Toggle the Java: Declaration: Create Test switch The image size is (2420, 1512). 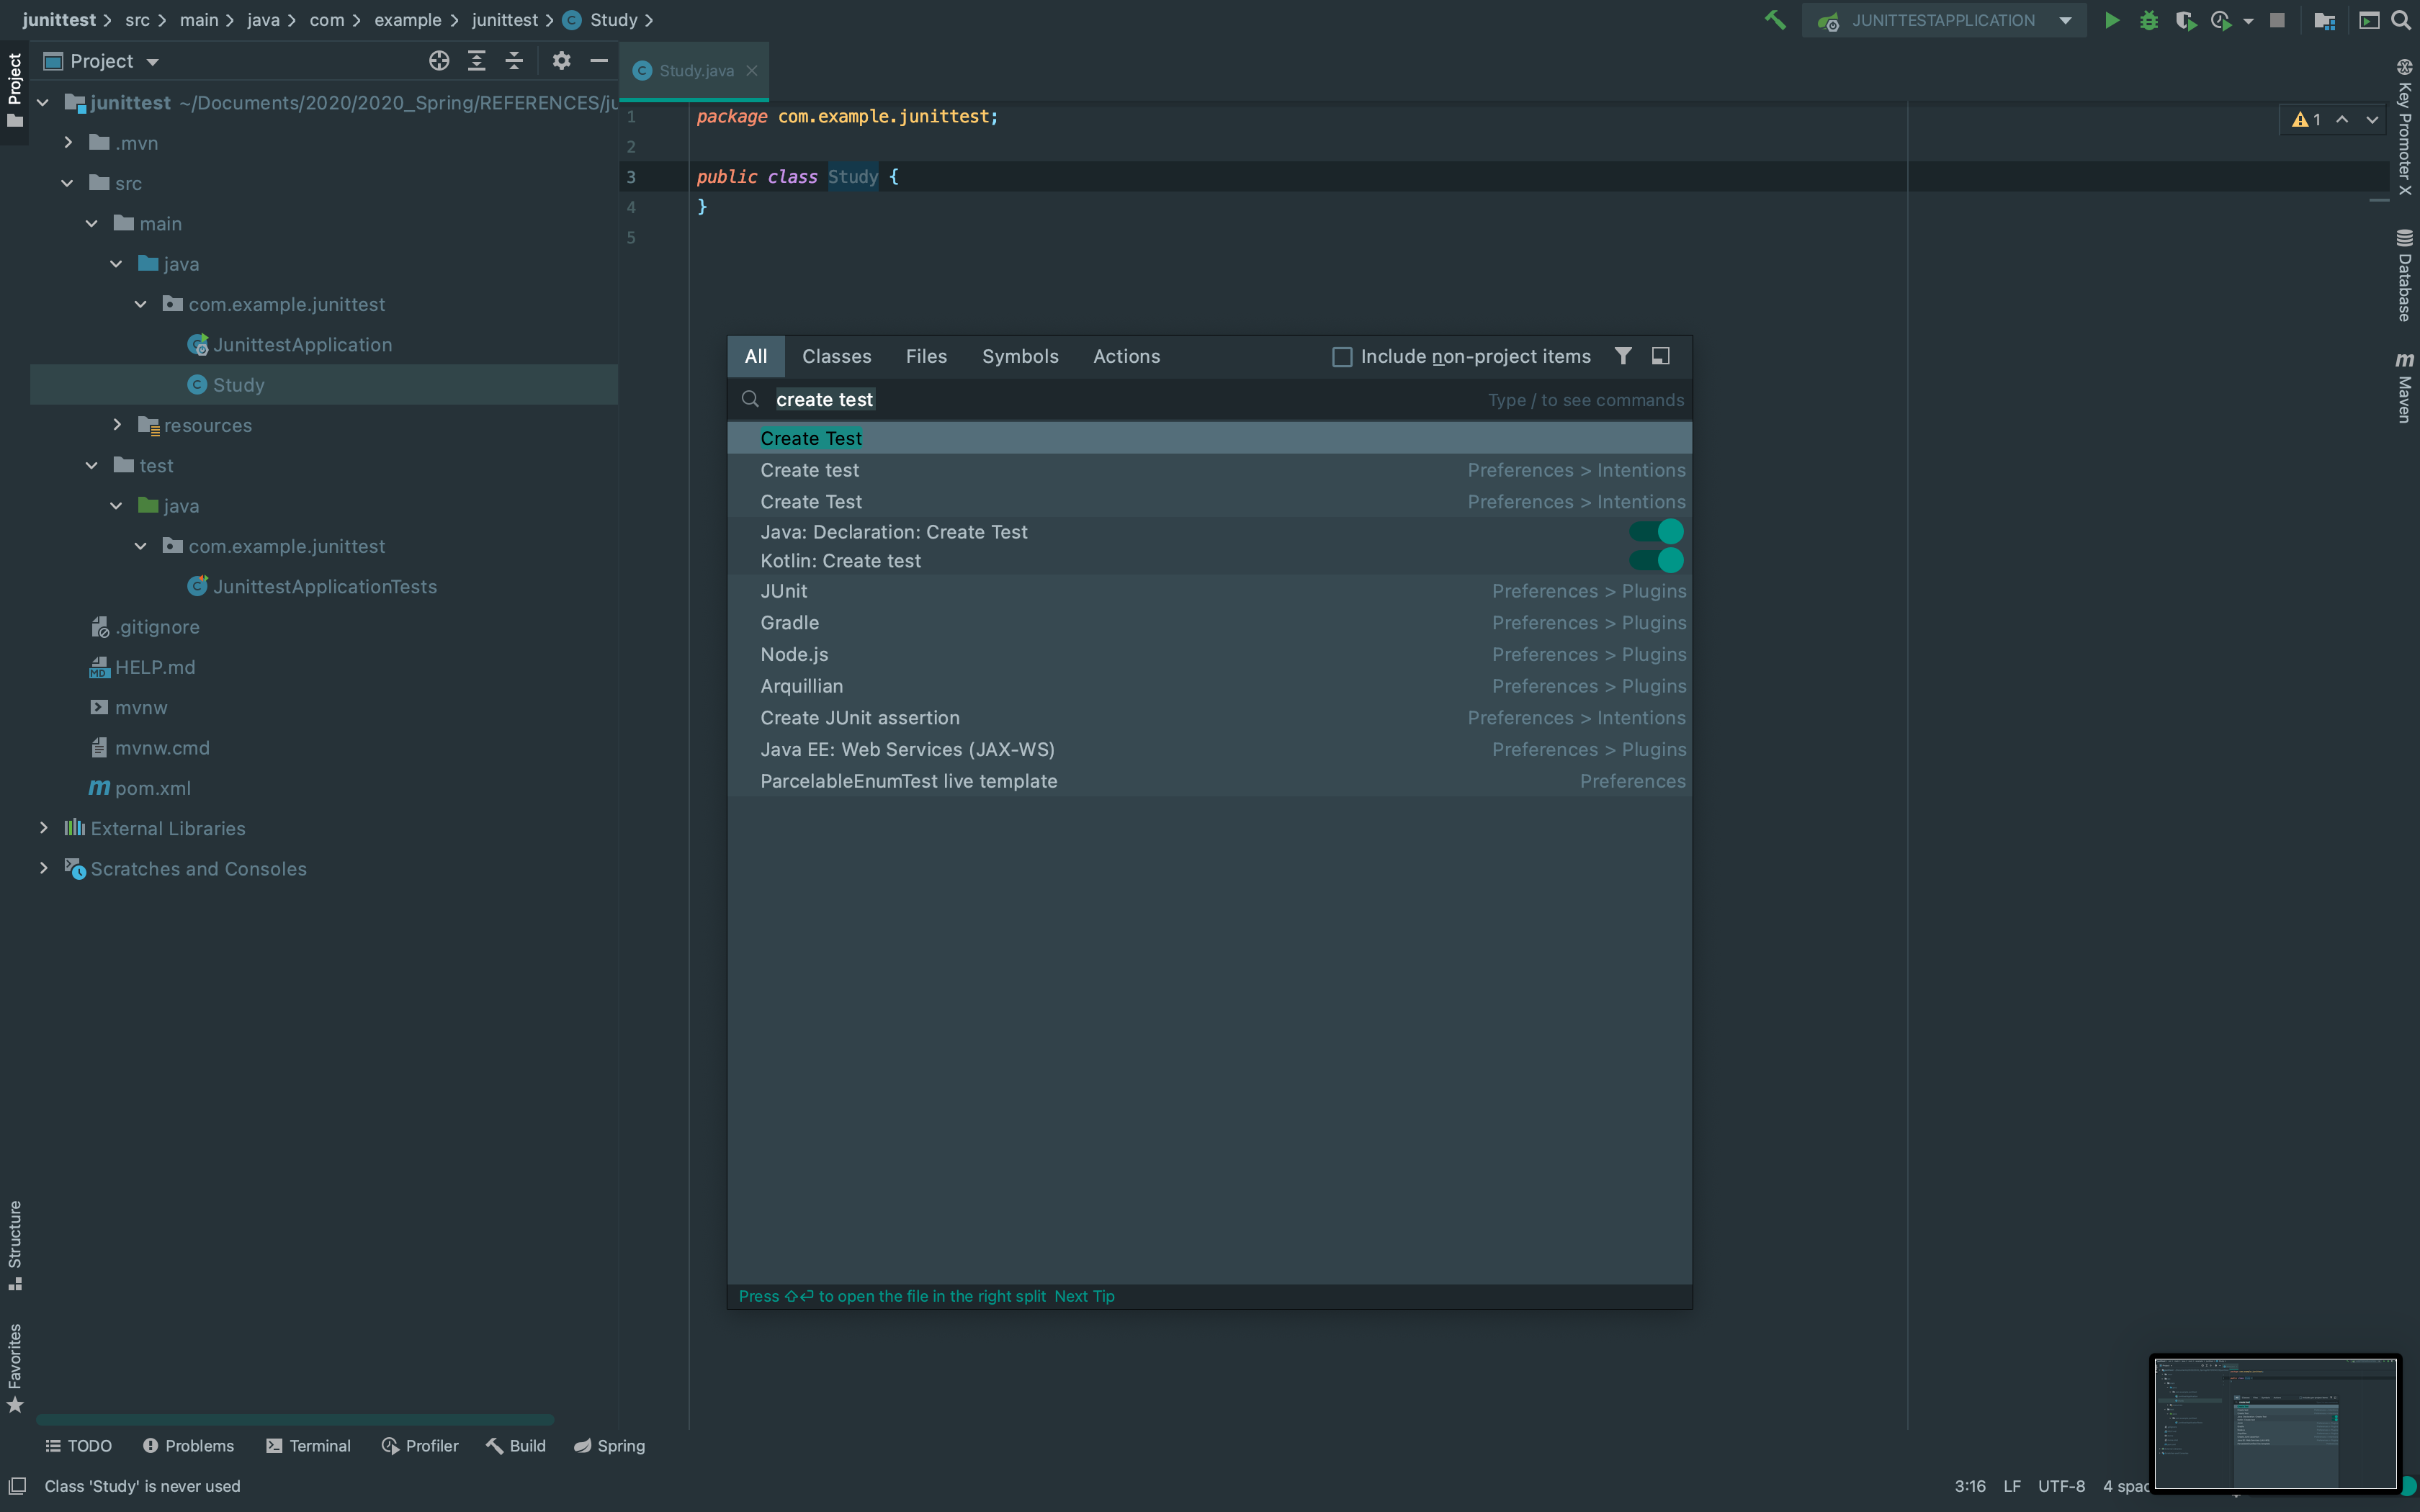click(1656, 532)
